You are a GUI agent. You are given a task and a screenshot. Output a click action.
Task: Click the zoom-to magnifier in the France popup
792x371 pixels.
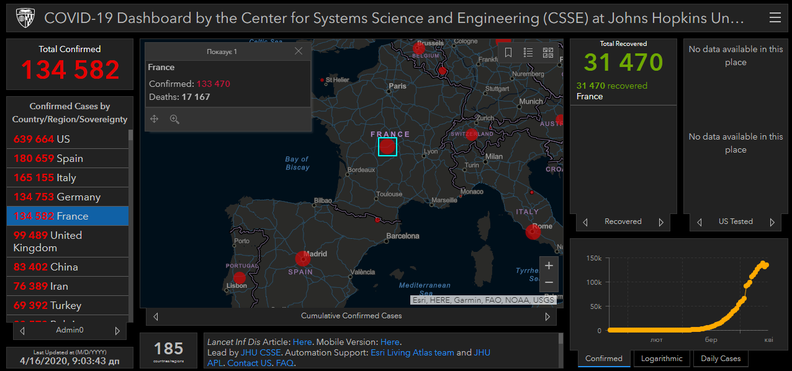pos(174,119)
